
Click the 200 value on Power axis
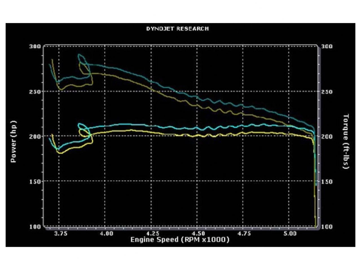pos(35,136)
